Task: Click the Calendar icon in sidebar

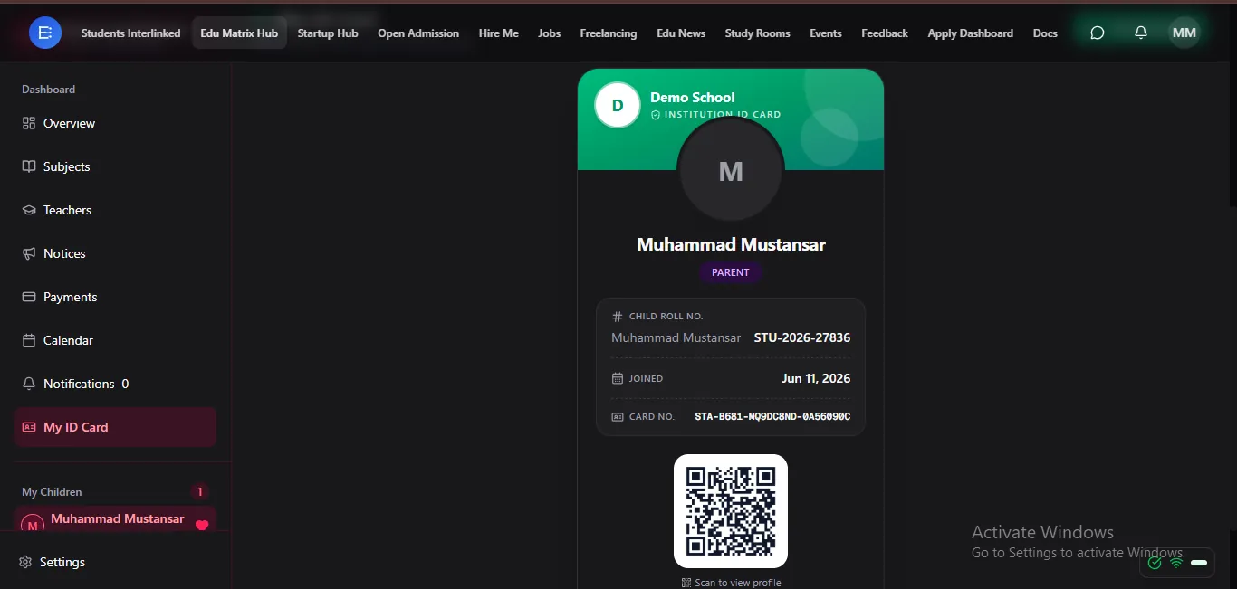Action: click(x=29, y=340)
